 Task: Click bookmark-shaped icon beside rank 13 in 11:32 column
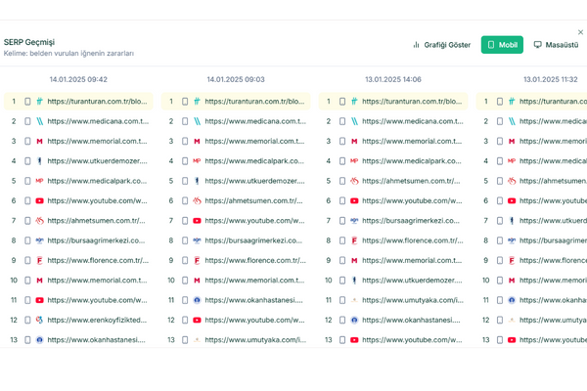[500, 340]
